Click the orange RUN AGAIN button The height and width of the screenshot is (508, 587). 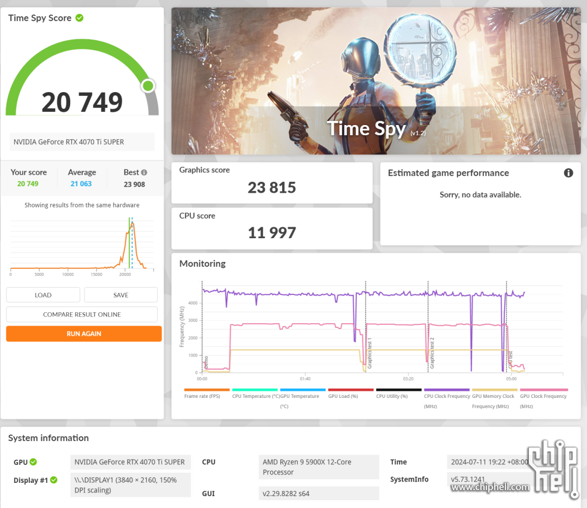(84, 334)
